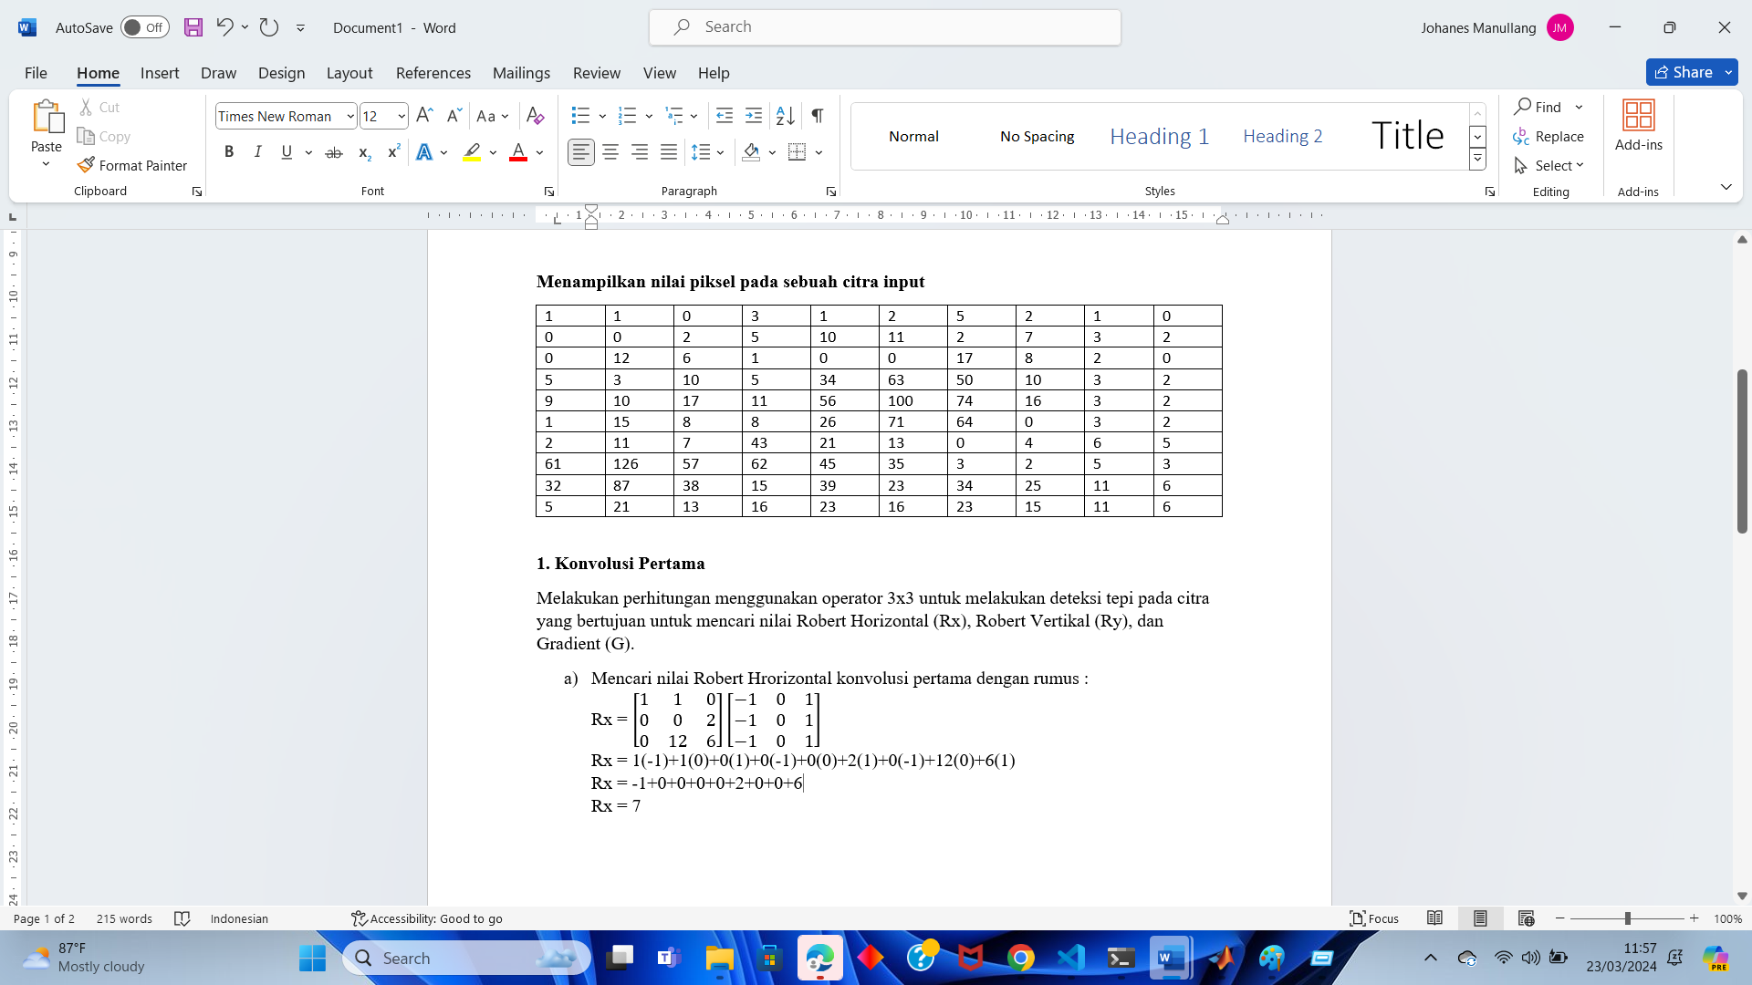Click the Sort A-Z icon
1752x985 pixels.
(785, 116)
